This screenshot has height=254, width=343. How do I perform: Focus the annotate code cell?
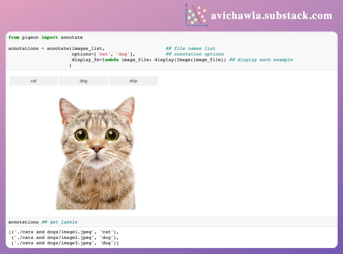171,51
